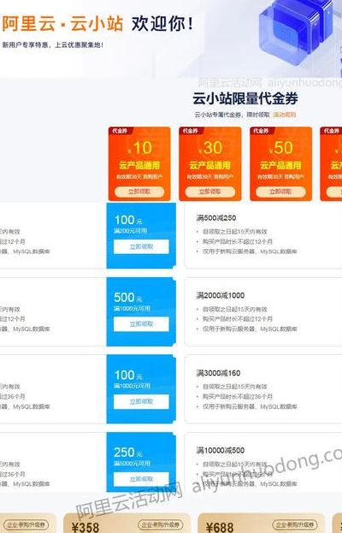
Task: Click the 满2000减1000 coupon title
Action: tap(220, 295)
